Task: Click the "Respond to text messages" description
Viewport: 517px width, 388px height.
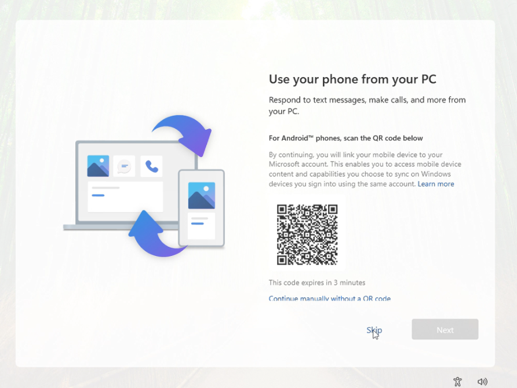Action: [x=367, y=105]
